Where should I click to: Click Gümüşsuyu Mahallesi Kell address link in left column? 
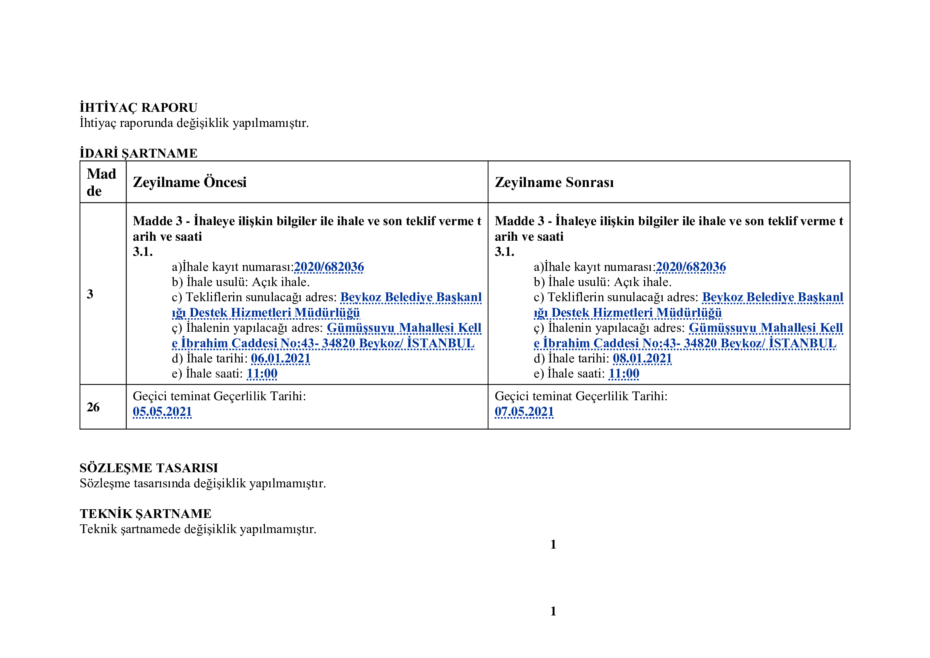(404, 327)
